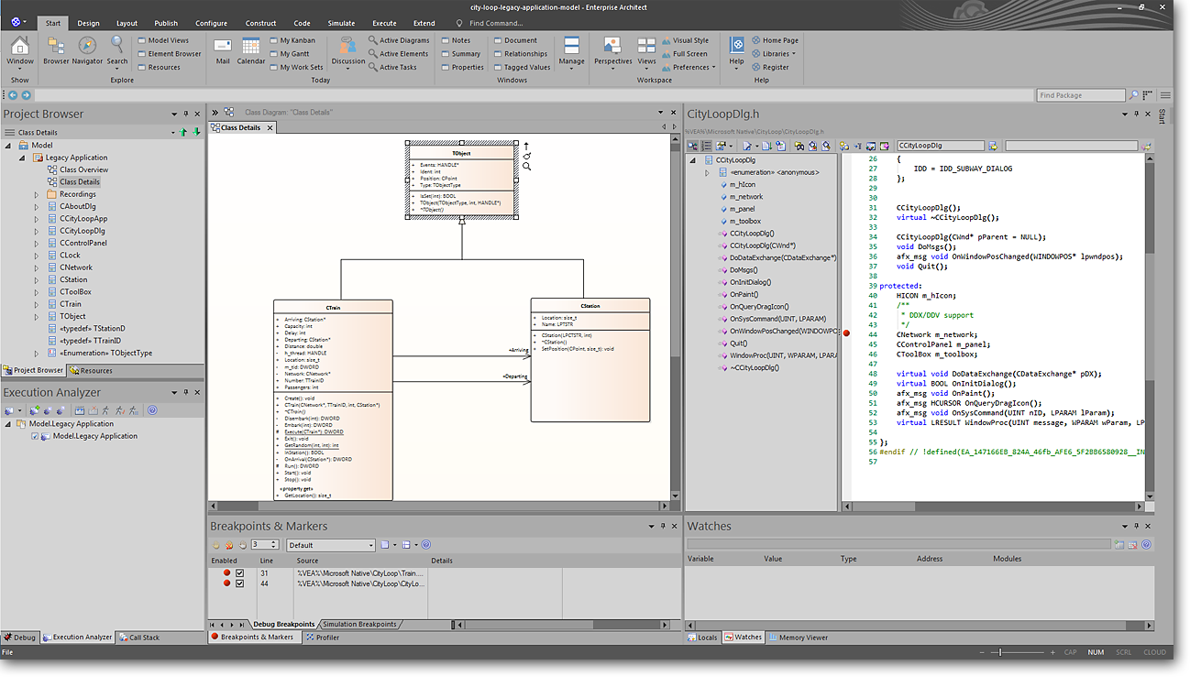The image size is (1201, 687).
Task: Expand the Recordings folder node
Action: click(x=37, y=194)
